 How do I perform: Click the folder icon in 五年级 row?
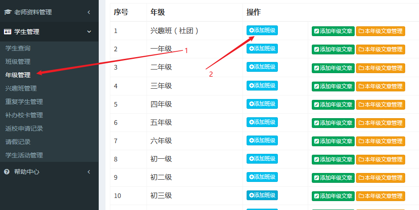pos(361,123)
